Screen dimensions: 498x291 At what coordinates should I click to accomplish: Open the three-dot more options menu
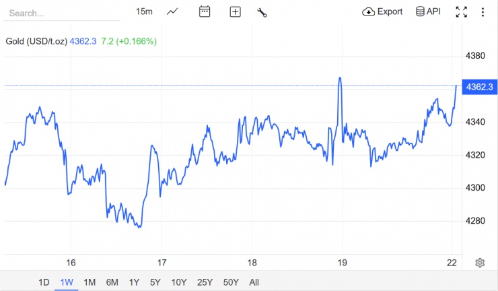(x=483, y=11)
